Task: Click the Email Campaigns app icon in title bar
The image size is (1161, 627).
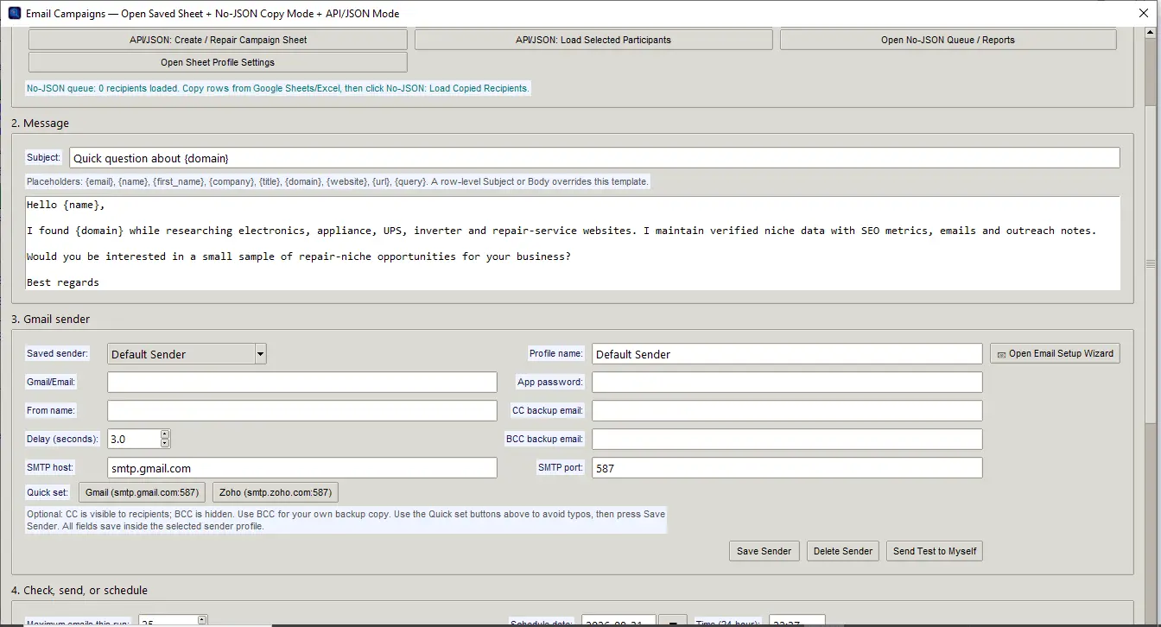Action: (x=14, y=13)
